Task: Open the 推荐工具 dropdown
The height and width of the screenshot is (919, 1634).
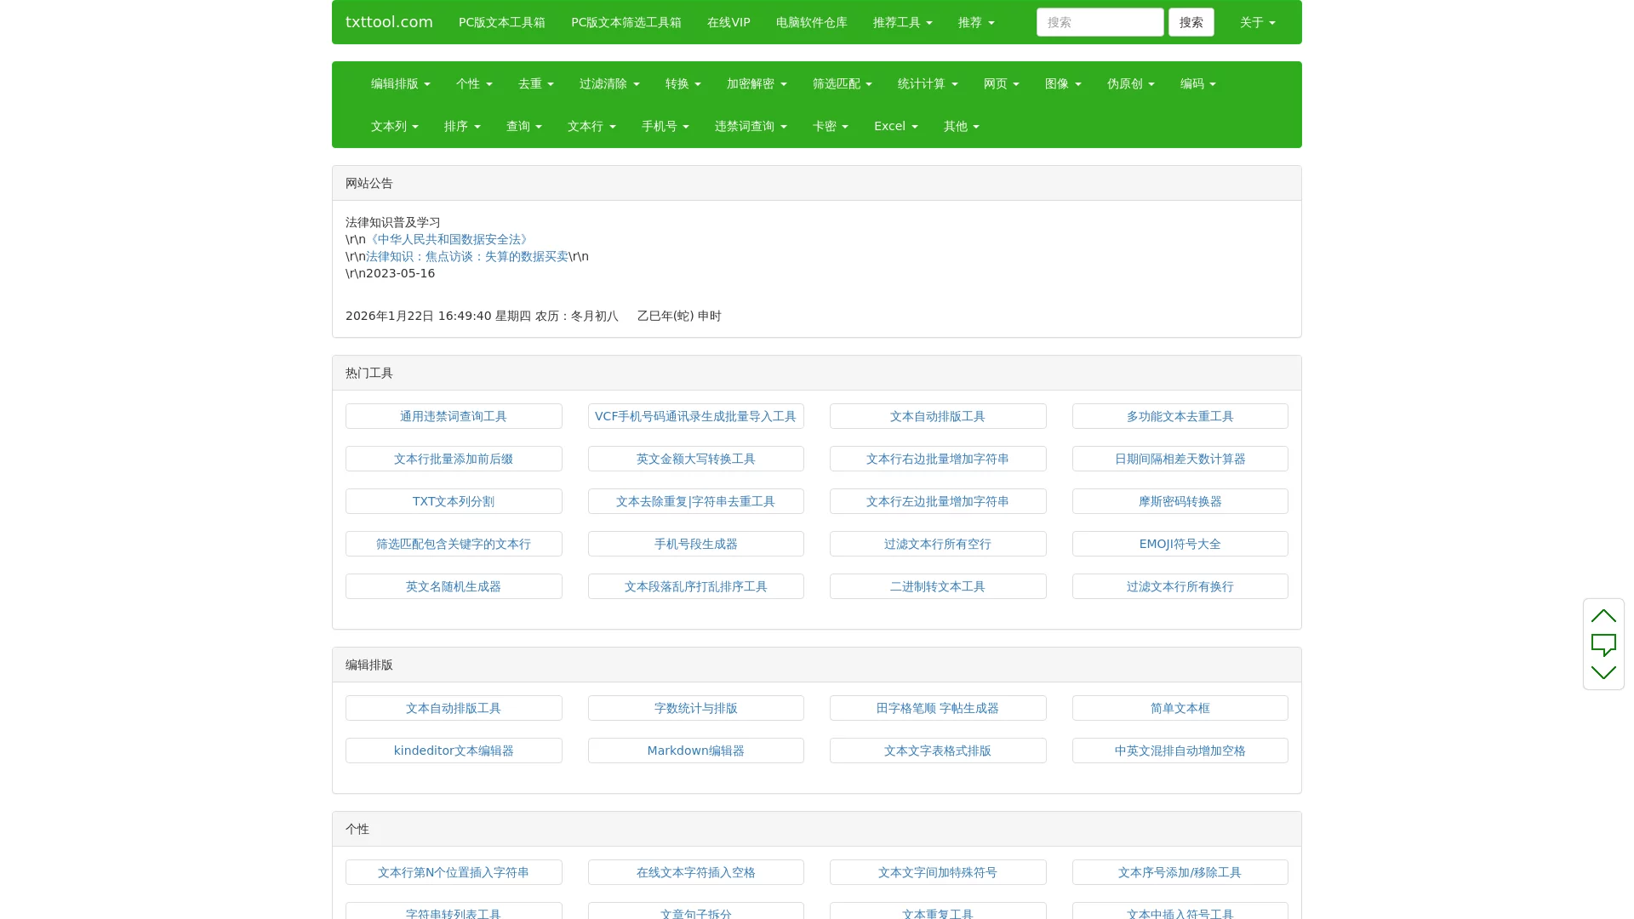Action: pos(902,22)
